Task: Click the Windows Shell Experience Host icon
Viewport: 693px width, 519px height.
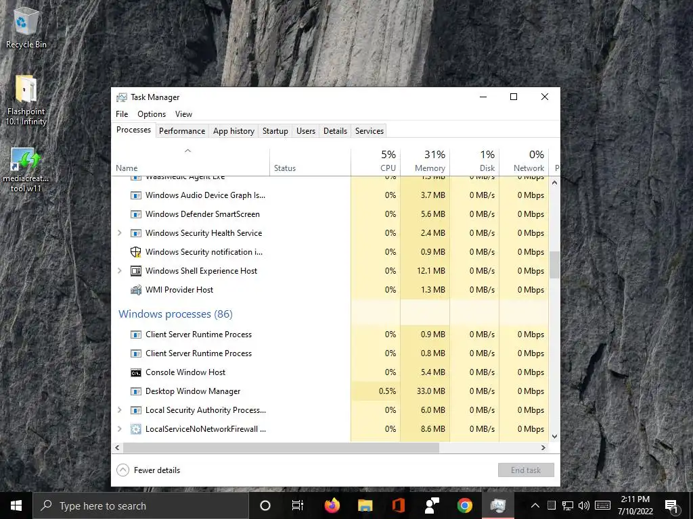Action: point(135,271)
